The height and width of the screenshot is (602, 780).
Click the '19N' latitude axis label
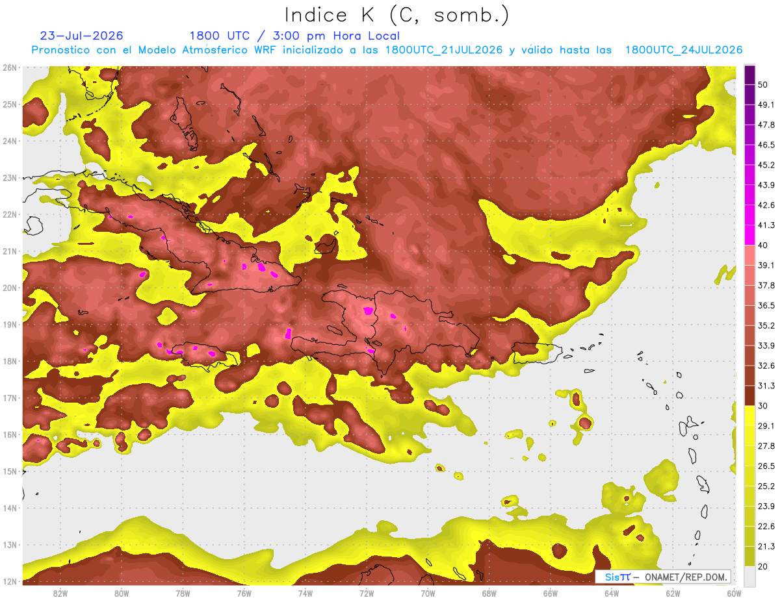10,324
